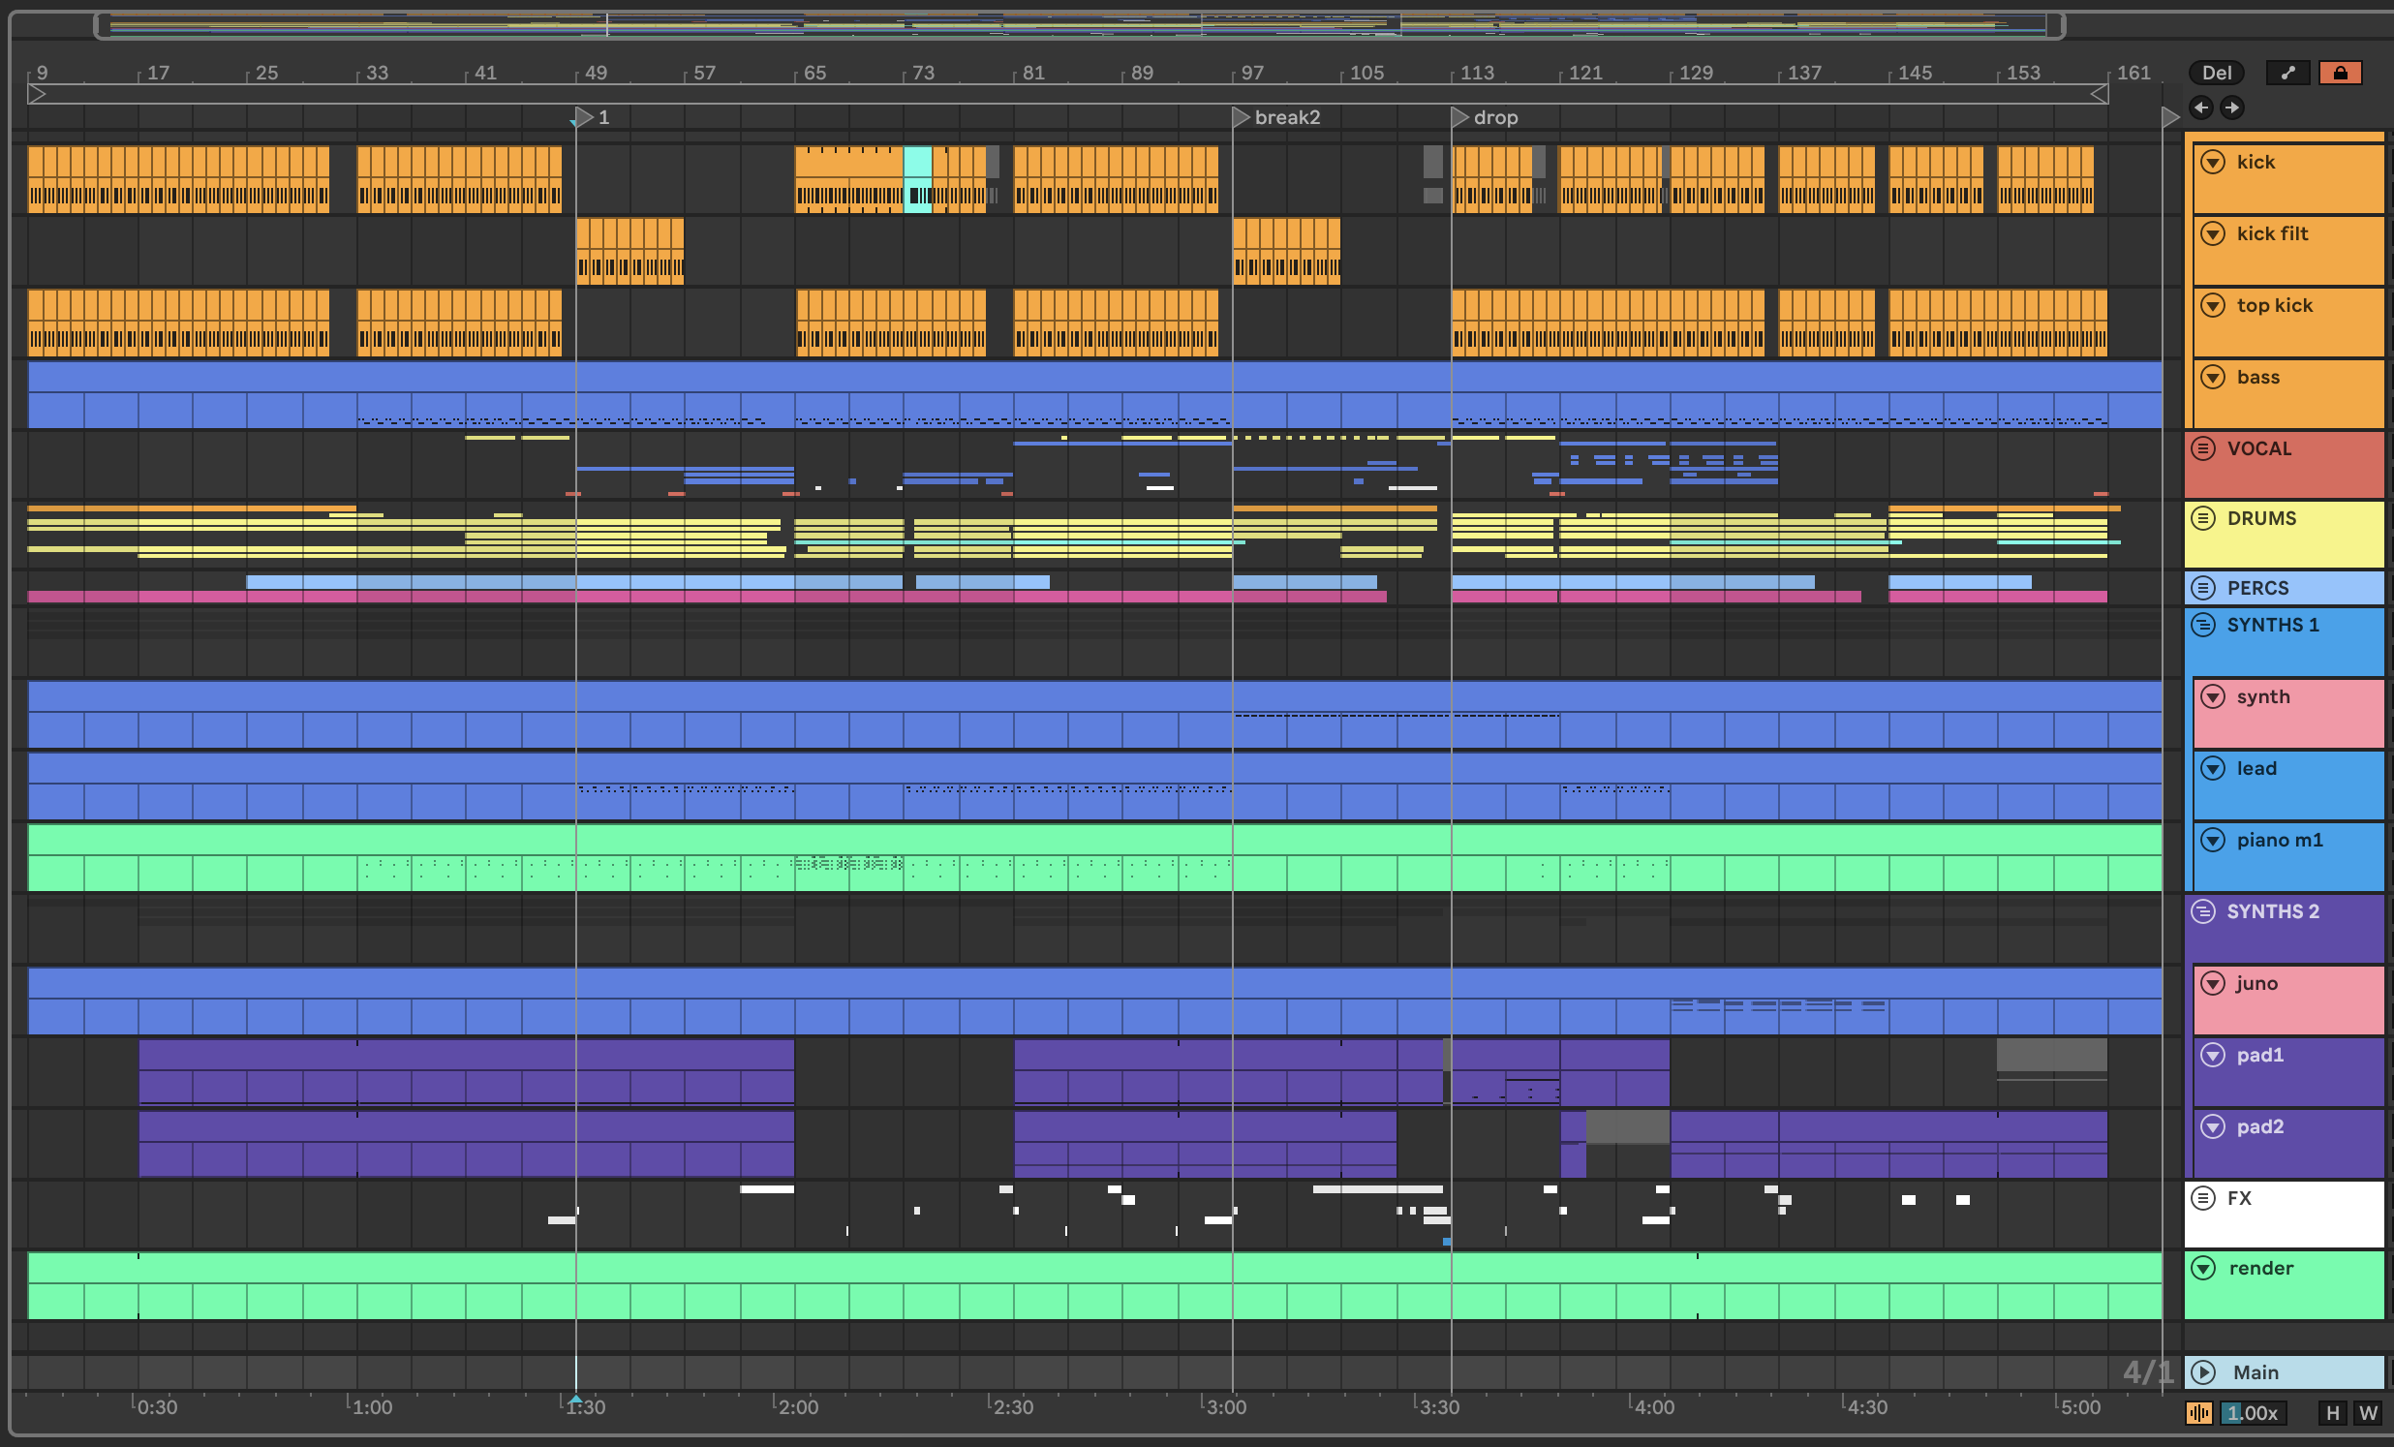Fold the SYNTHS 1 group track
The width and height of the screenshot is (2394, 1447).
tap(2203, 625)
